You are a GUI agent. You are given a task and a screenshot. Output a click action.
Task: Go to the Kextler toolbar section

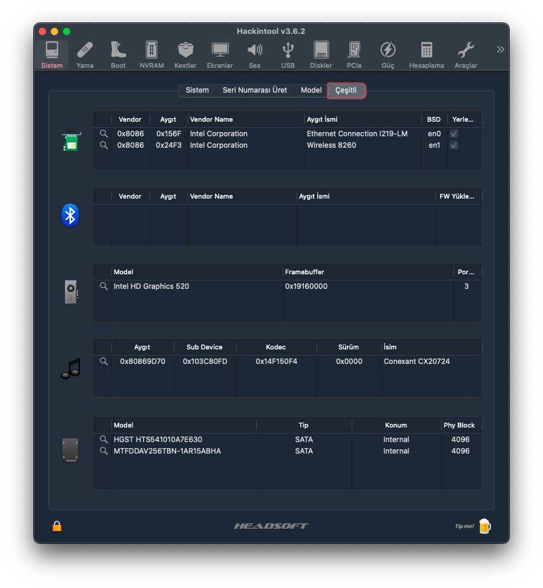185,55
